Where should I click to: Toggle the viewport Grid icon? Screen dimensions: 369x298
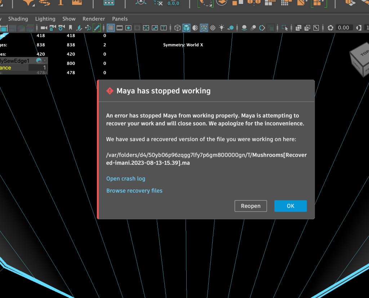(x=111, y=28)
